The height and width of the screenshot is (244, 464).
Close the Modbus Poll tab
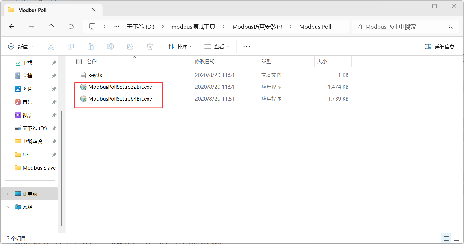pyautogui.click(x=94, y=10)
